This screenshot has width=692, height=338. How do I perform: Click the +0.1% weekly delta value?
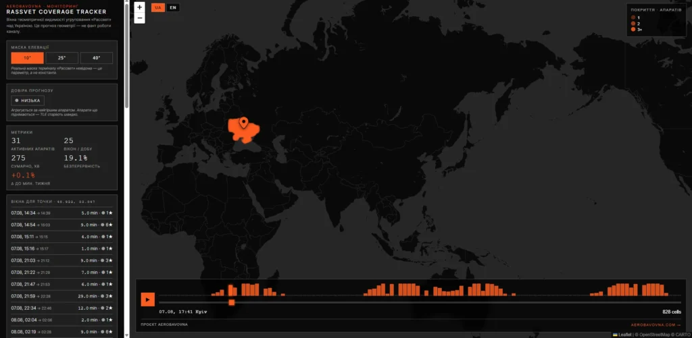pyautogui.click(x=23, y=175)
